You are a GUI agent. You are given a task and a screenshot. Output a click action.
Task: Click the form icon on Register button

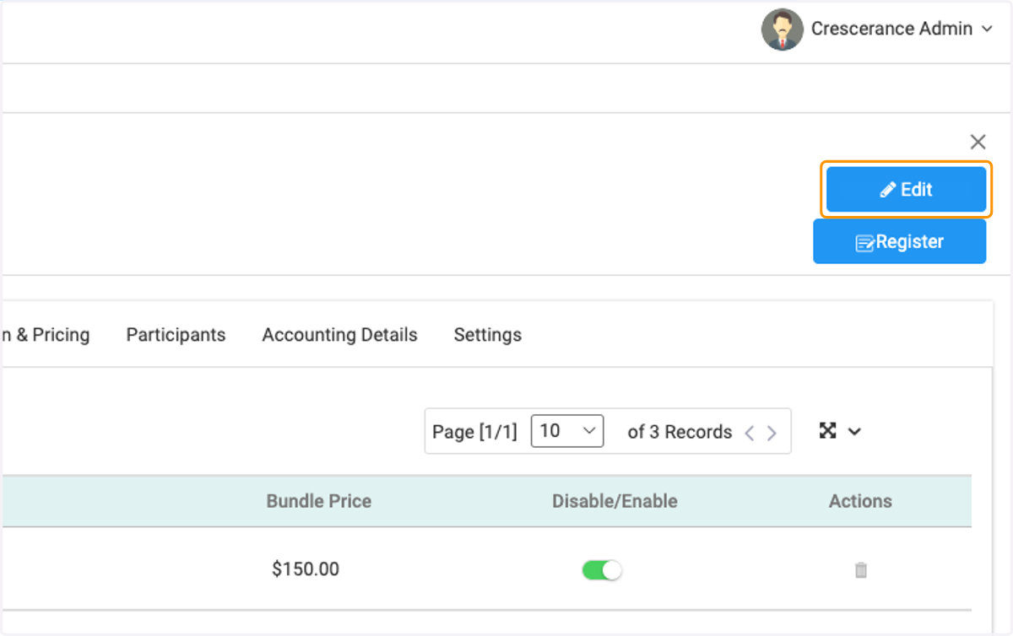click(x=865, y=243)
